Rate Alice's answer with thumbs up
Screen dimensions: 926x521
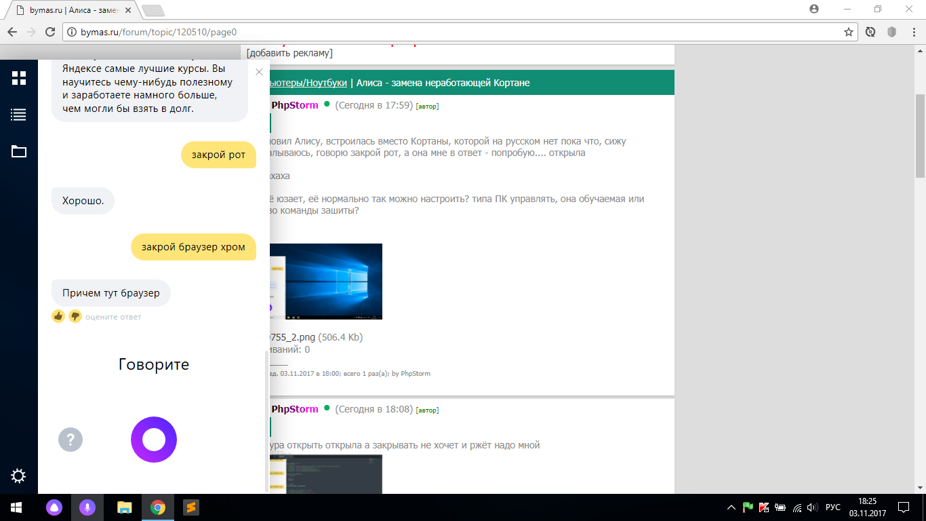(x=58, y=316)
